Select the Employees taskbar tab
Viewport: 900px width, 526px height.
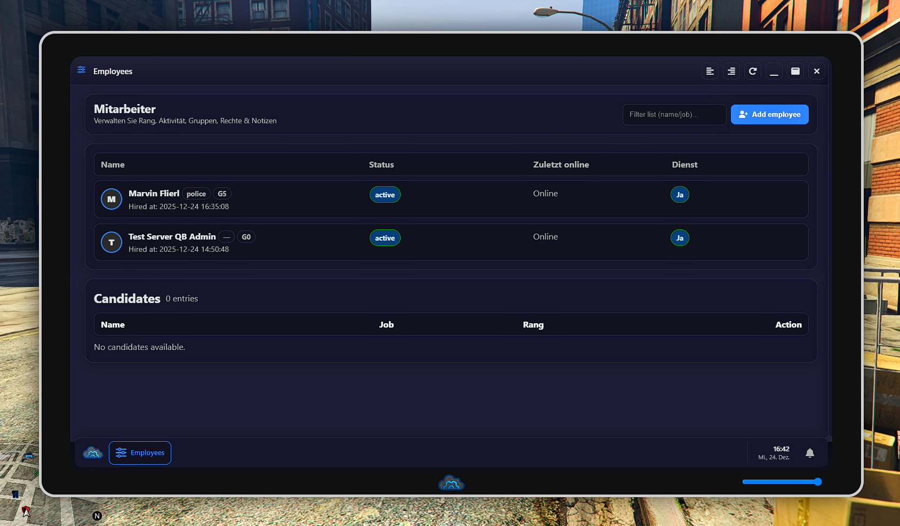(140, 453)
